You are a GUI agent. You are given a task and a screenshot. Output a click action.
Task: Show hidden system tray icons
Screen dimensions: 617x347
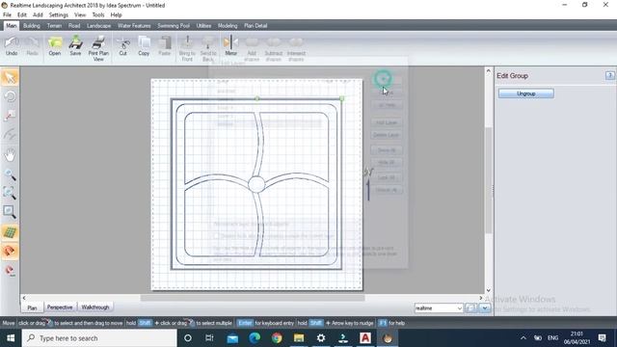[x=523, y=338]
